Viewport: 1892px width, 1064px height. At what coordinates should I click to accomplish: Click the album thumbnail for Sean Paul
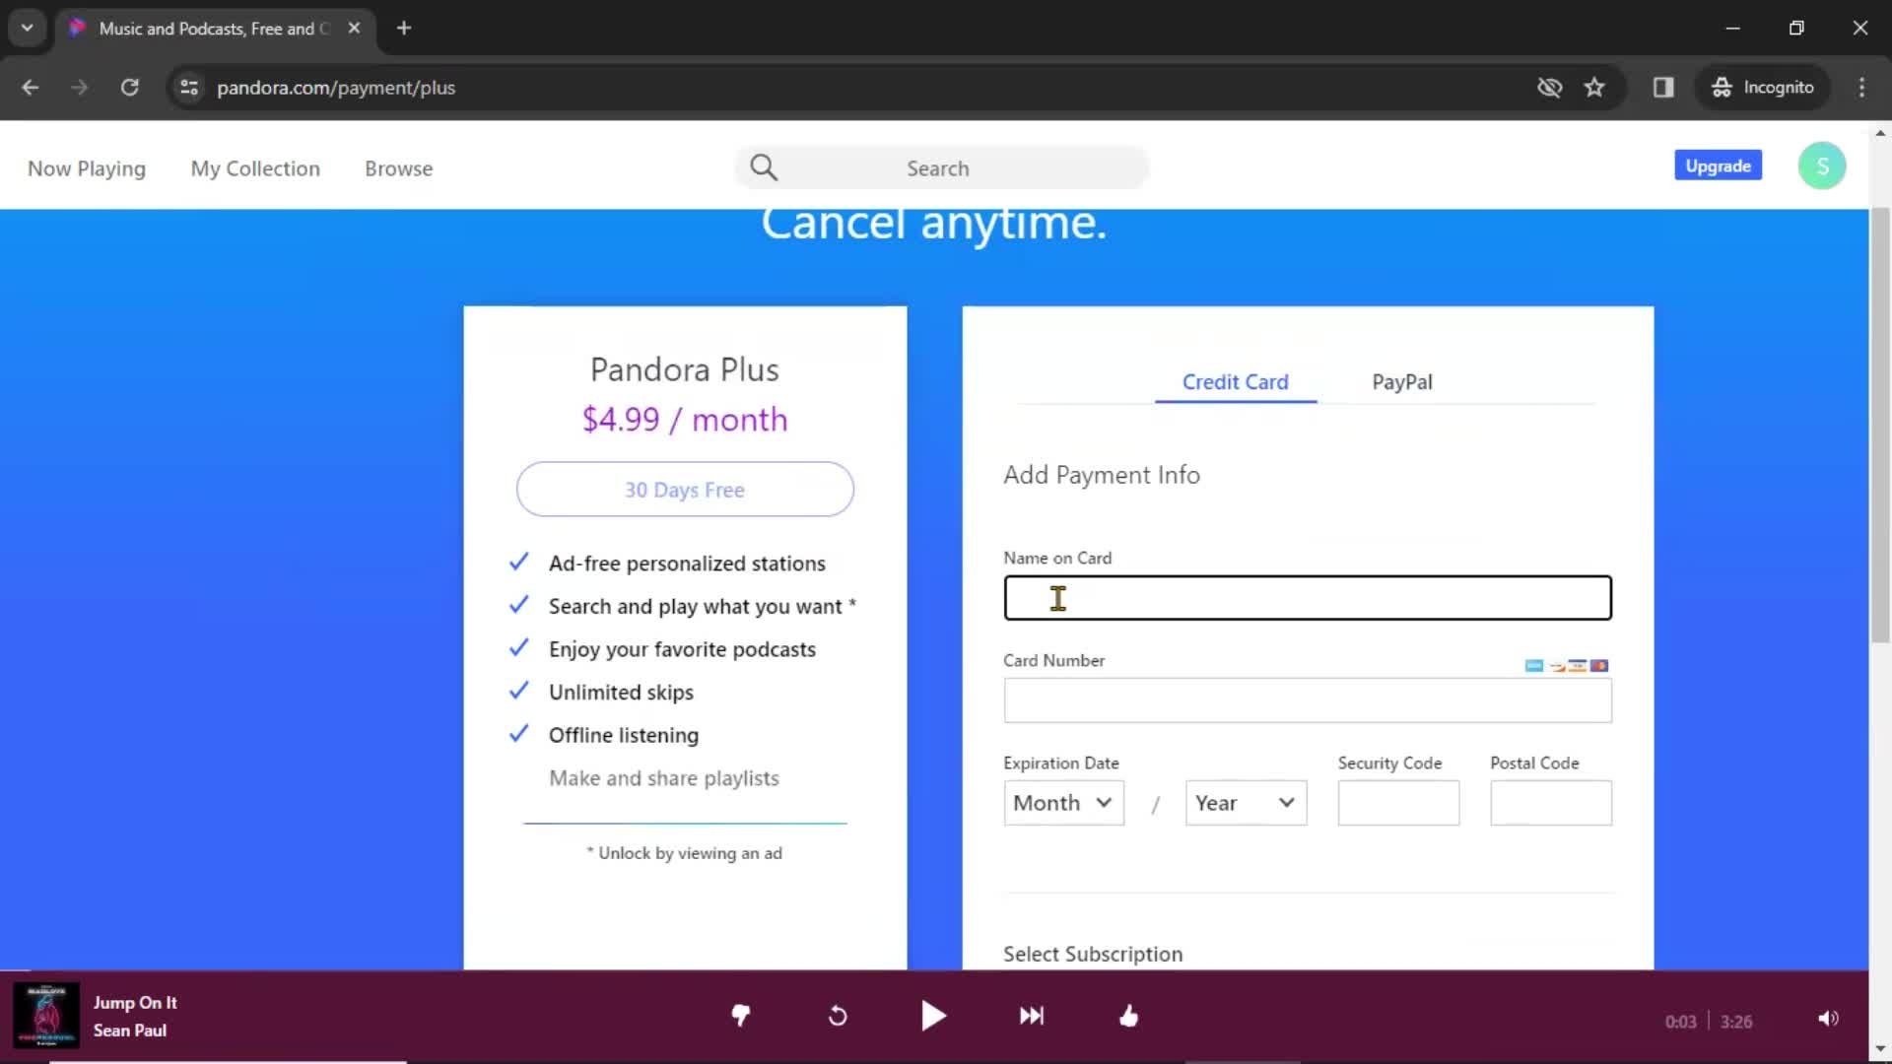tap(45, 1015)
